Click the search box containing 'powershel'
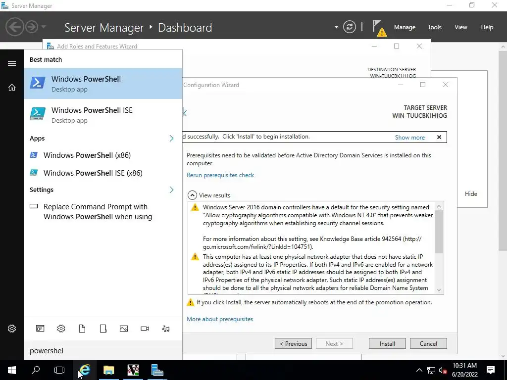Image resolution: width=507 pixels, height=380 pixels. (x=103, y=351)
